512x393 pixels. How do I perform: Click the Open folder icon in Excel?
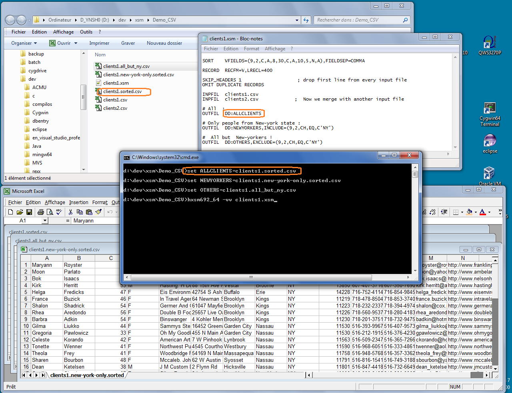click(x=20, y=212)
